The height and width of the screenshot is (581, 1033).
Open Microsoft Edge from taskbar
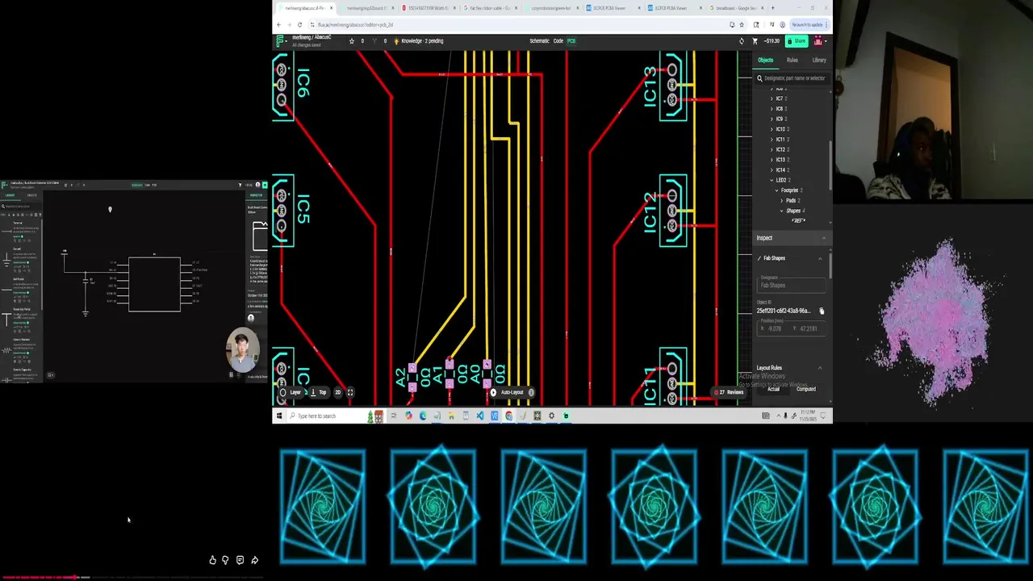pyautogui.click(x=423, y=416)
